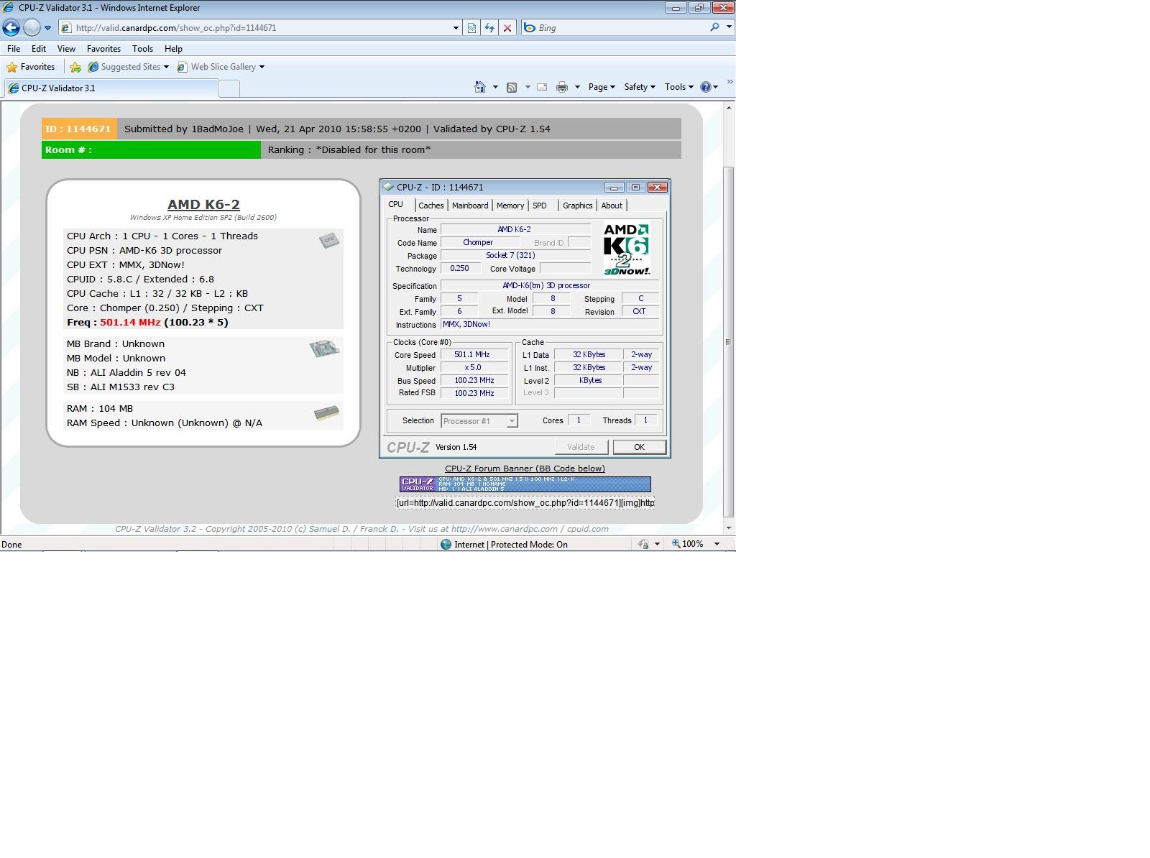Click Add to Favorites Bar icon

pyautogui.click(x=75, y=67)
